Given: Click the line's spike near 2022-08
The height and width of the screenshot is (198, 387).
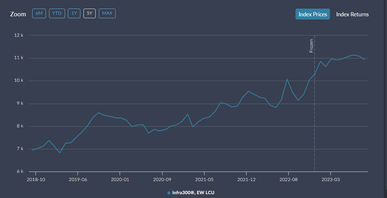Looking at the screenshot, I should coord(287,79).
